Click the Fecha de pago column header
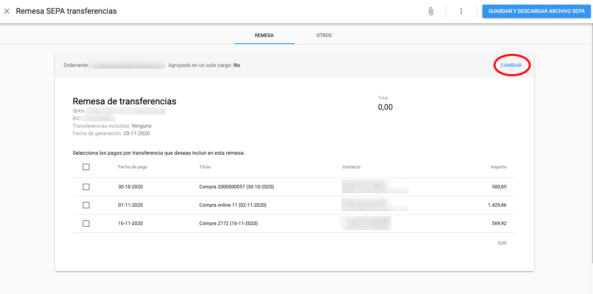 click(133, 167)
